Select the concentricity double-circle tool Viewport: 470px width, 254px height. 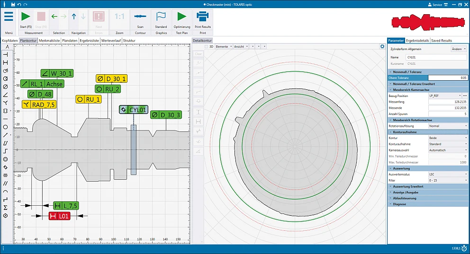coord(5,159)
